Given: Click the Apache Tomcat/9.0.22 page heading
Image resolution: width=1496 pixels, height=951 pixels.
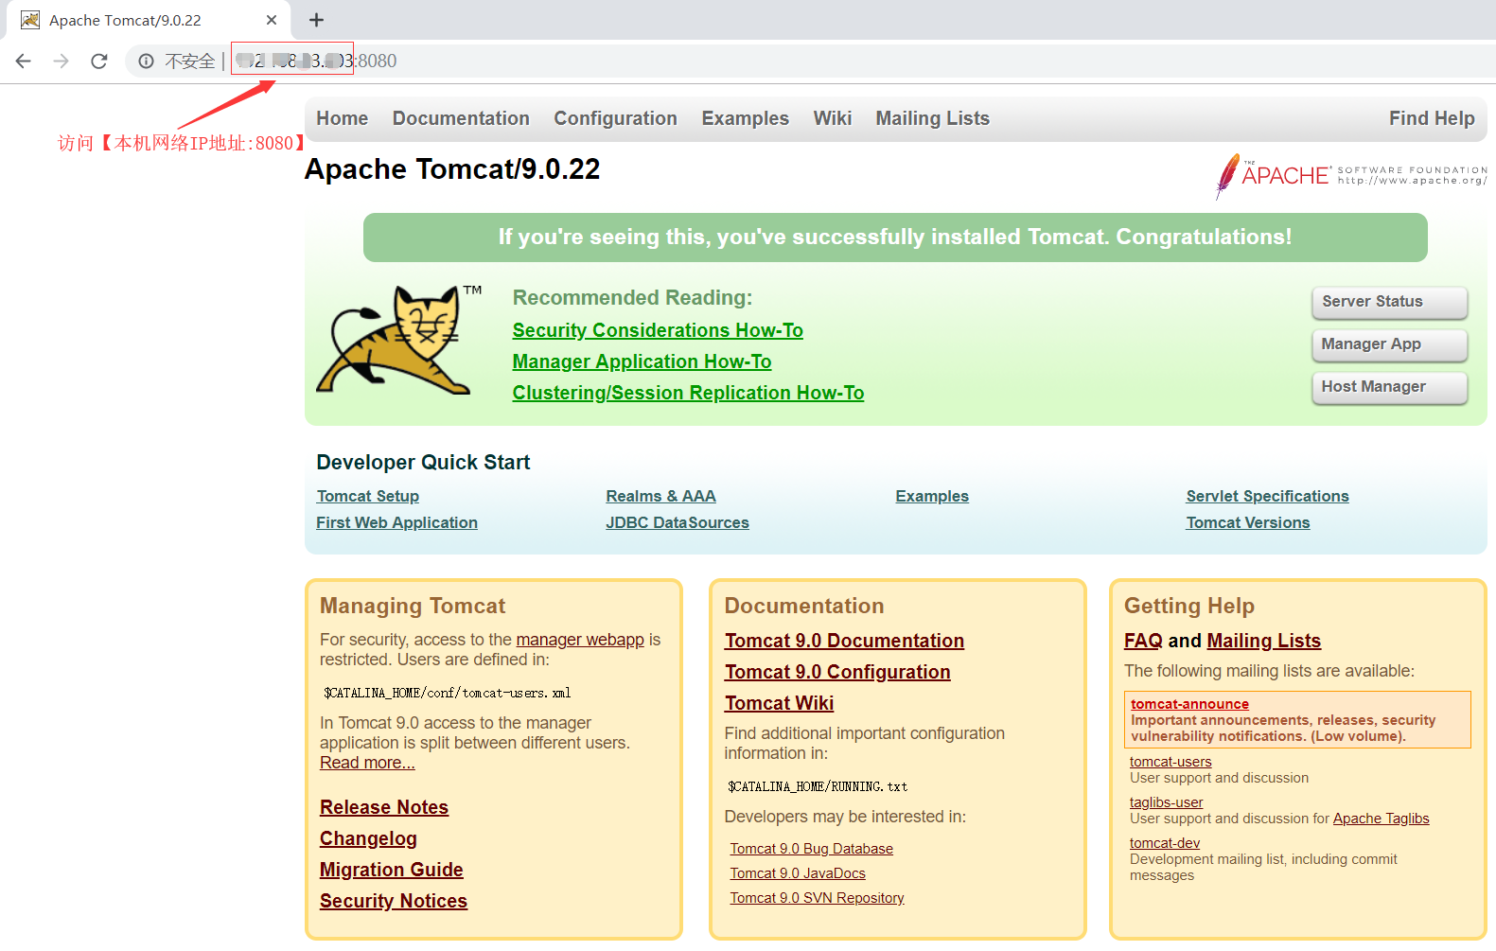Looking at the screenshot, I should tap(452, 169).
